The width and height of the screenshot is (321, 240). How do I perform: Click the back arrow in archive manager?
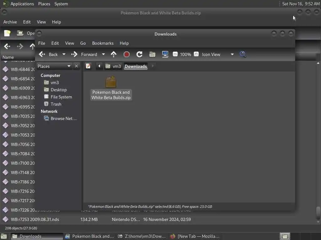[7, 46]
